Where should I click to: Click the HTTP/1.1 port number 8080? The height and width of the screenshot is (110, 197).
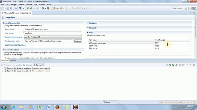(157, 46)
